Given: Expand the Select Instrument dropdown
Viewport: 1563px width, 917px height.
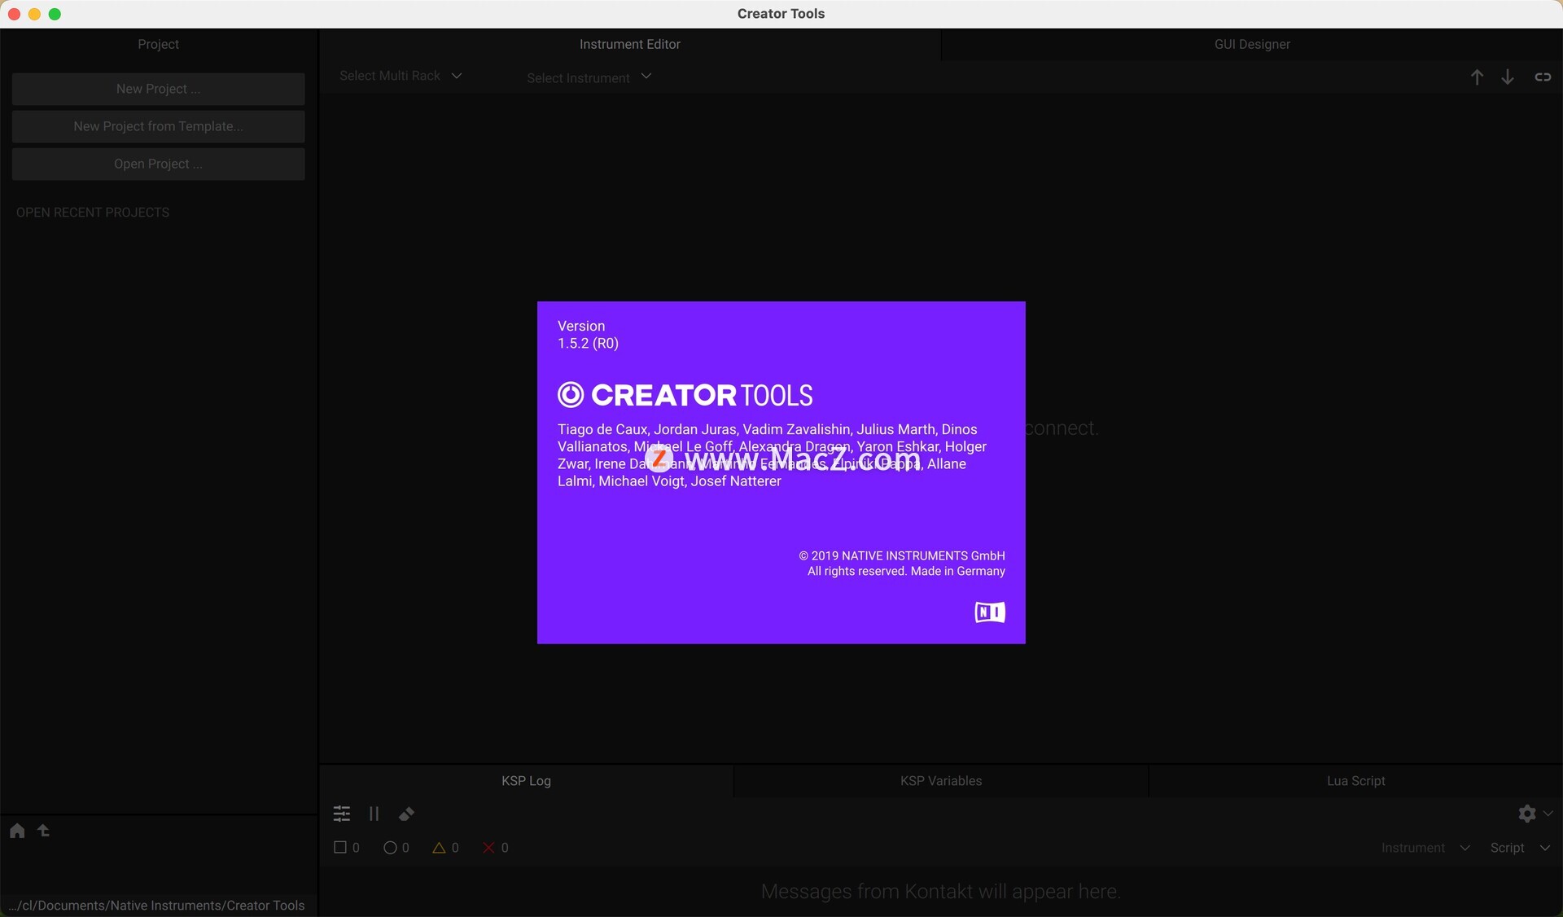Looking at the screenshot, I should tap(589, 77).
